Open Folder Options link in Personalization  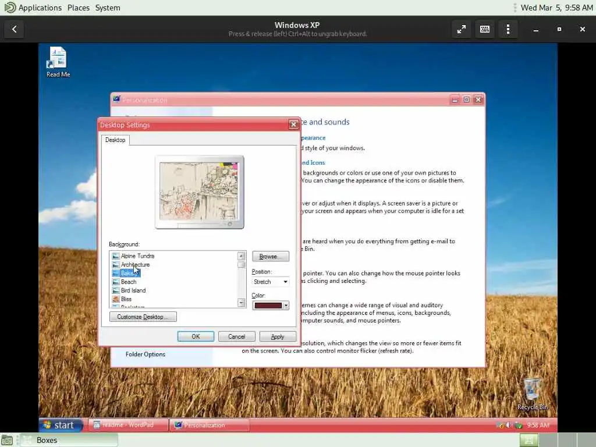[146, 354]
